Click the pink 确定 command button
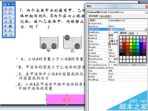The width and height of the screenshot is (148, 111). (66, 99)
